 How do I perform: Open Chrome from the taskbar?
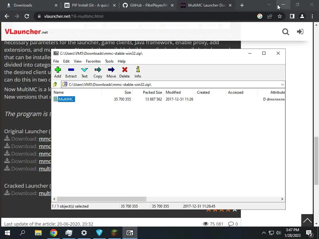pyautogui.click(x=54, y=233)
